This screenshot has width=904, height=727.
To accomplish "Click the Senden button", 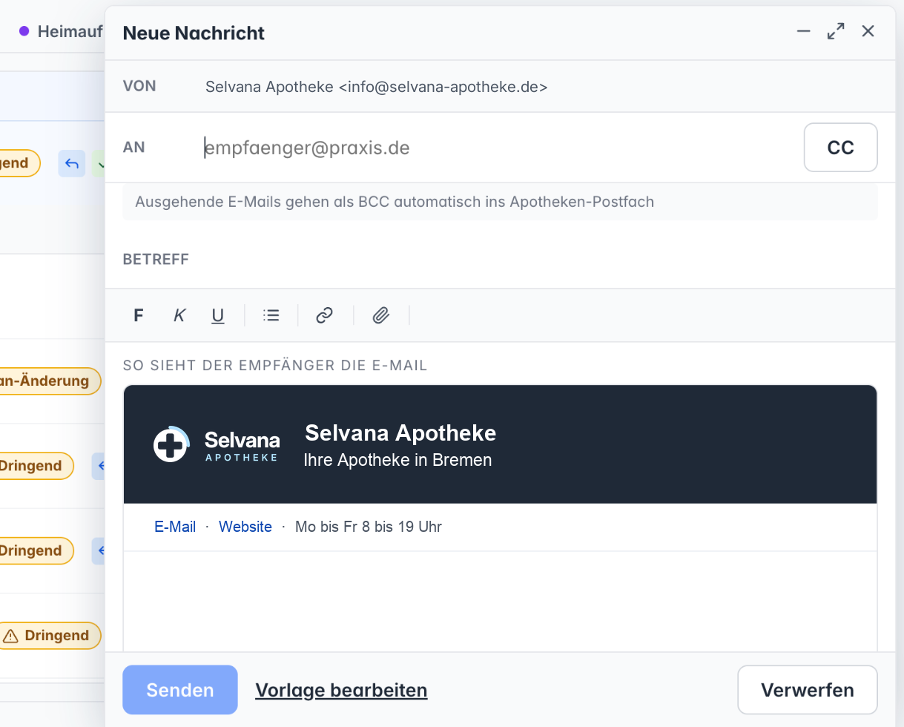I will [x=180, y=690].
